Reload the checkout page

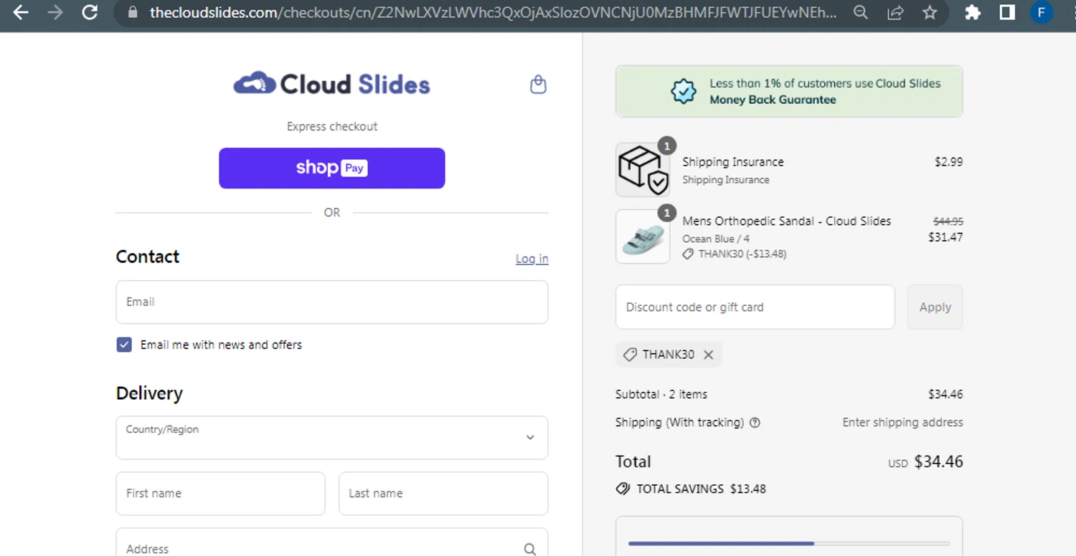tap(90, 12)
